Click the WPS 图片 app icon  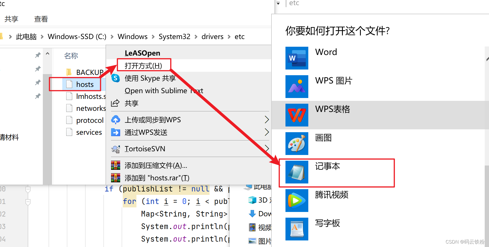click(297, 87)
